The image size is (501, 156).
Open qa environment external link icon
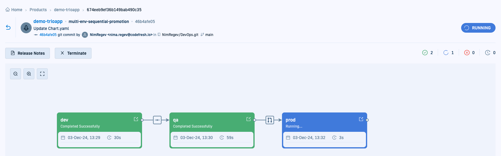(249, 119)
